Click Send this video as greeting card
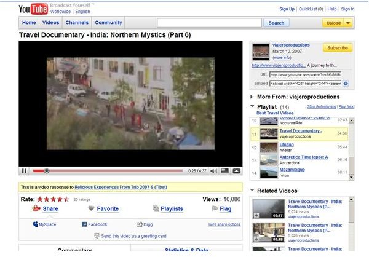The width and height of the screenshot is (369, 257). pyautogui.click(x=133, y=236)
